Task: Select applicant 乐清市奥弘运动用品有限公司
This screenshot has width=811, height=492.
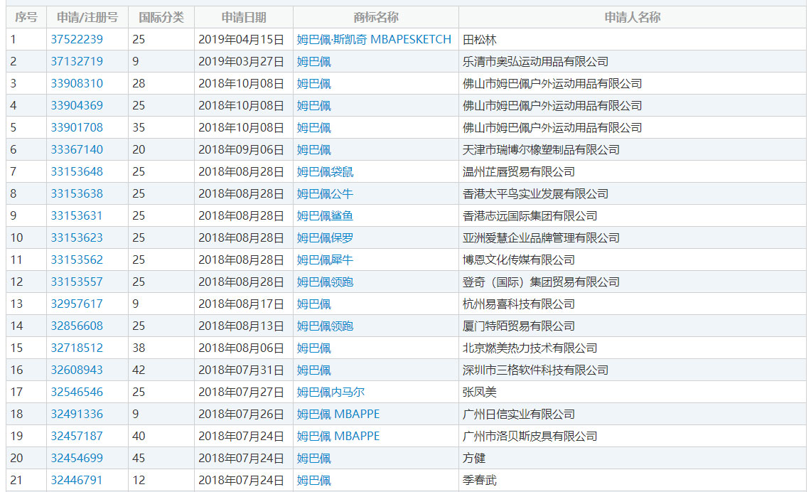Action: click(x=535, y=62)
